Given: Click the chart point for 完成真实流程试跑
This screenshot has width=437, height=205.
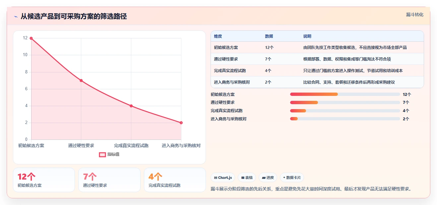Looking at the screenshot, I should pyautogui.click(x=131, y=106).
